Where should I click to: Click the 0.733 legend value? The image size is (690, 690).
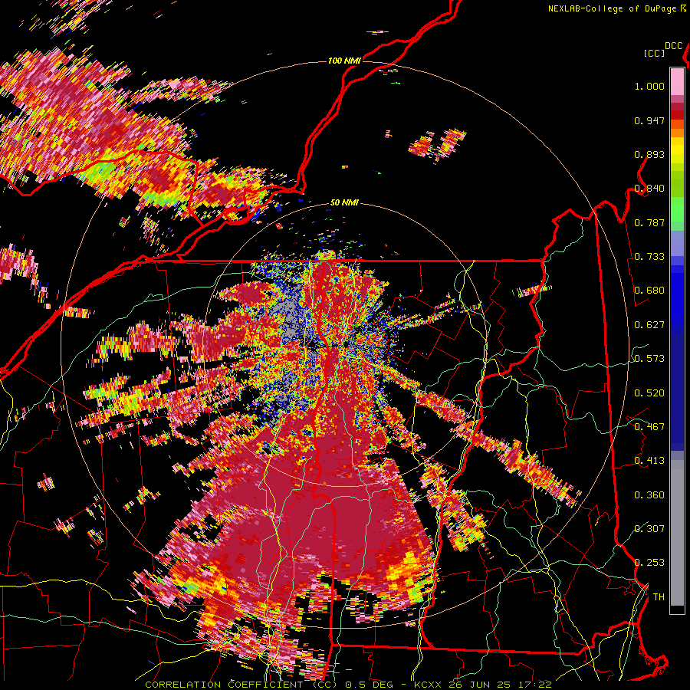tap(649, 257)
